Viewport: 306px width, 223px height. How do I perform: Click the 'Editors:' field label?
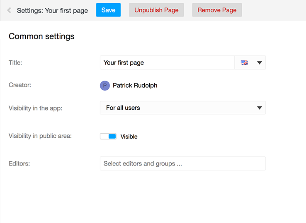tap(19, 163)
